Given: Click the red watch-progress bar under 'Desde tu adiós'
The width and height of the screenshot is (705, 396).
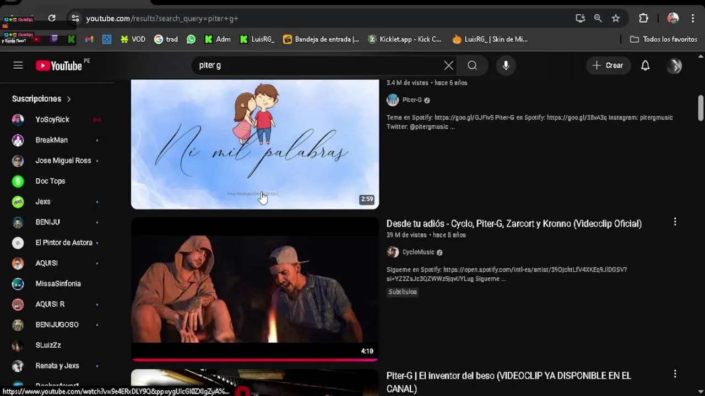Looking at the screenshot, I should click(x=255, y=360).
